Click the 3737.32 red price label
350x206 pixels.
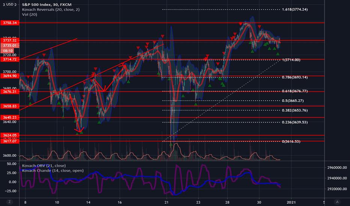[x=10, y=40]
